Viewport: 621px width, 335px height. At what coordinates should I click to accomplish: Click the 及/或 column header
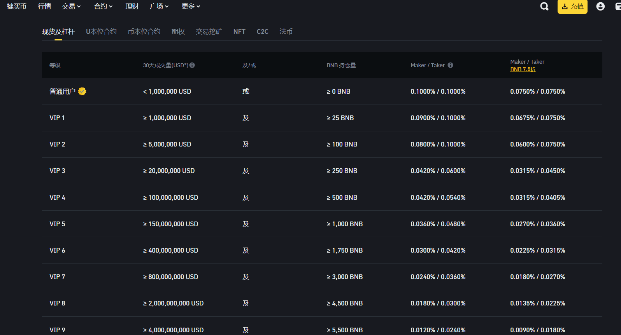pos(249,65)
